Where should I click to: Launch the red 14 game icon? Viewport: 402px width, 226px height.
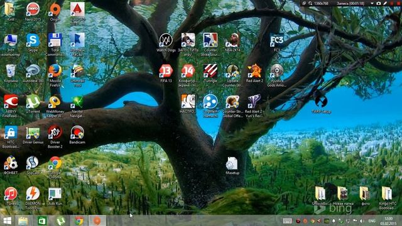[188, 71]
